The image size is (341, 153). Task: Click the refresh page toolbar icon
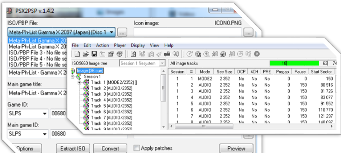coord(133,54)
